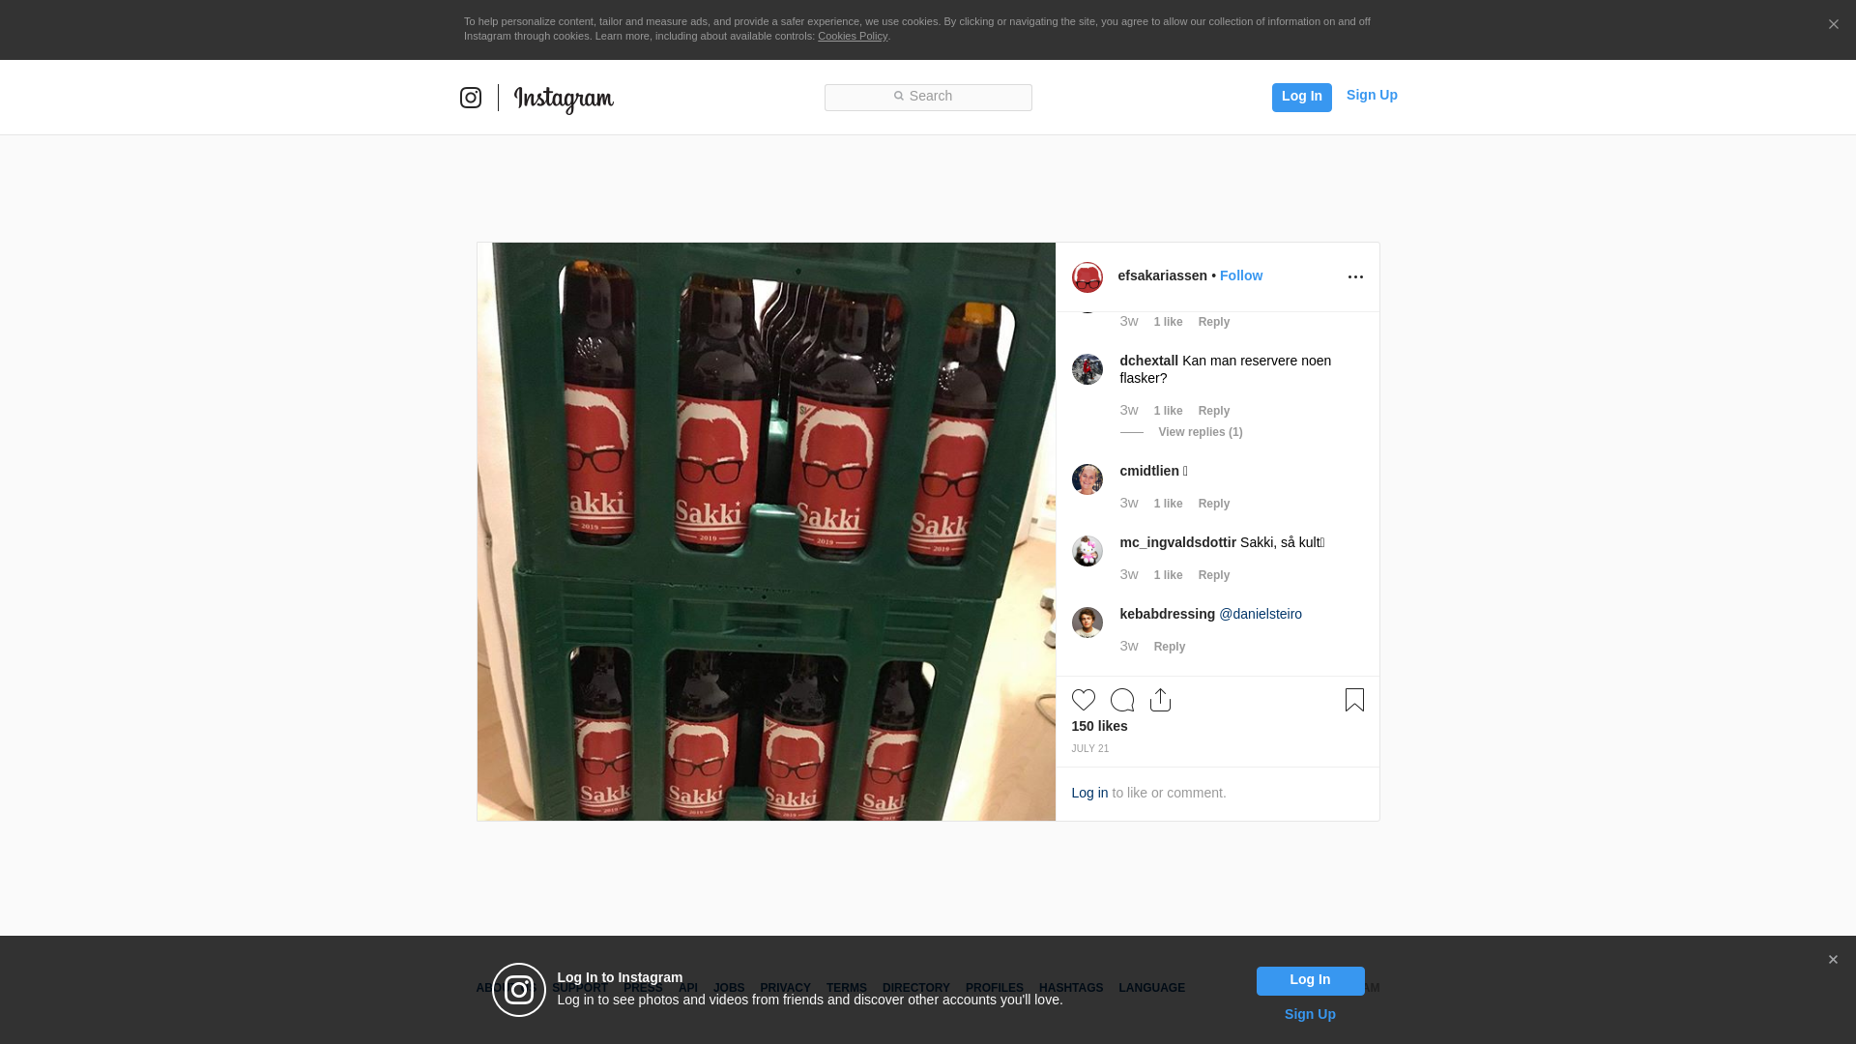This screenshot has width=1856, height=1044.
Task: Open the post's more options menu
Action: (1355, 277)
